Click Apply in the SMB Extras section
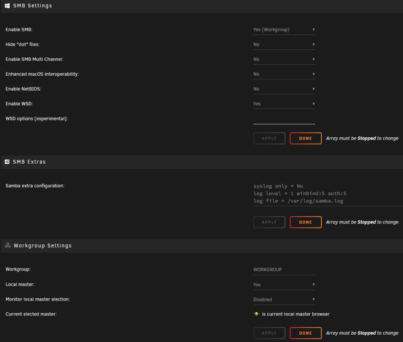Screen dimensions: 403x342 click(x=269, y=222)
